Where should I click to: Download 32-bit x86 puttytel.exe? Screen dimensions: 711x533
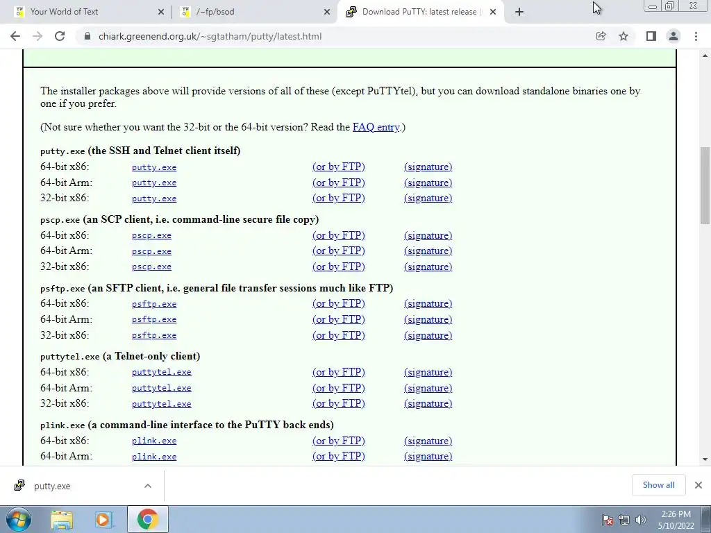(x=161, y=404)
